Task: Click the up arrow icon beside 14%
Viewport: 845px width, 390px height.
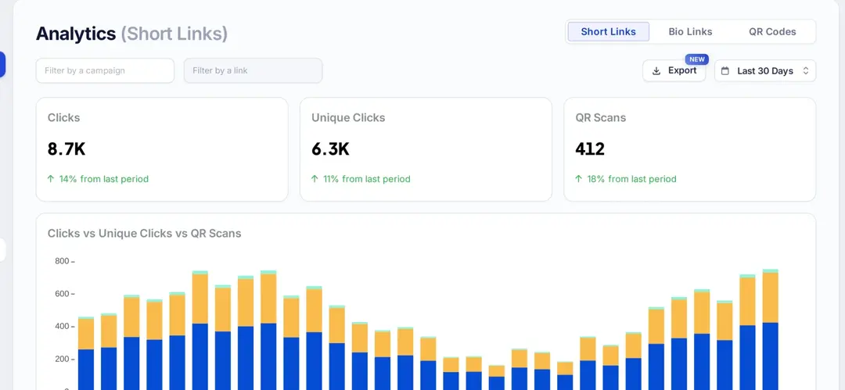Action: pos(51,179)
